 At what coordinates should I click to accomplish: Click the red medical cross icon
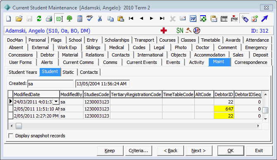tap(164, 31)
